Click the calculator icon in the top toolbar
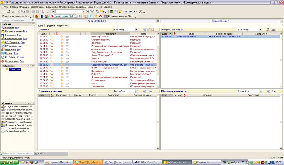 (111, 11)
